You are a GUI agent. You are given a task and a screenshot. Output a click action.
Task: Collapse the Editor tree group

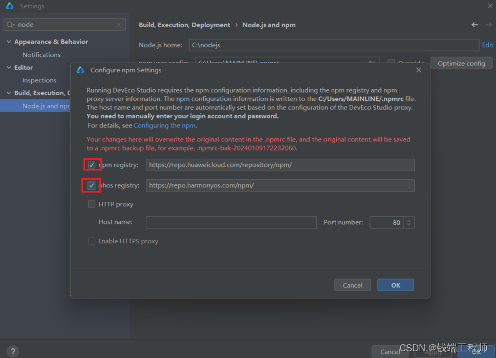tap(9, 68)
